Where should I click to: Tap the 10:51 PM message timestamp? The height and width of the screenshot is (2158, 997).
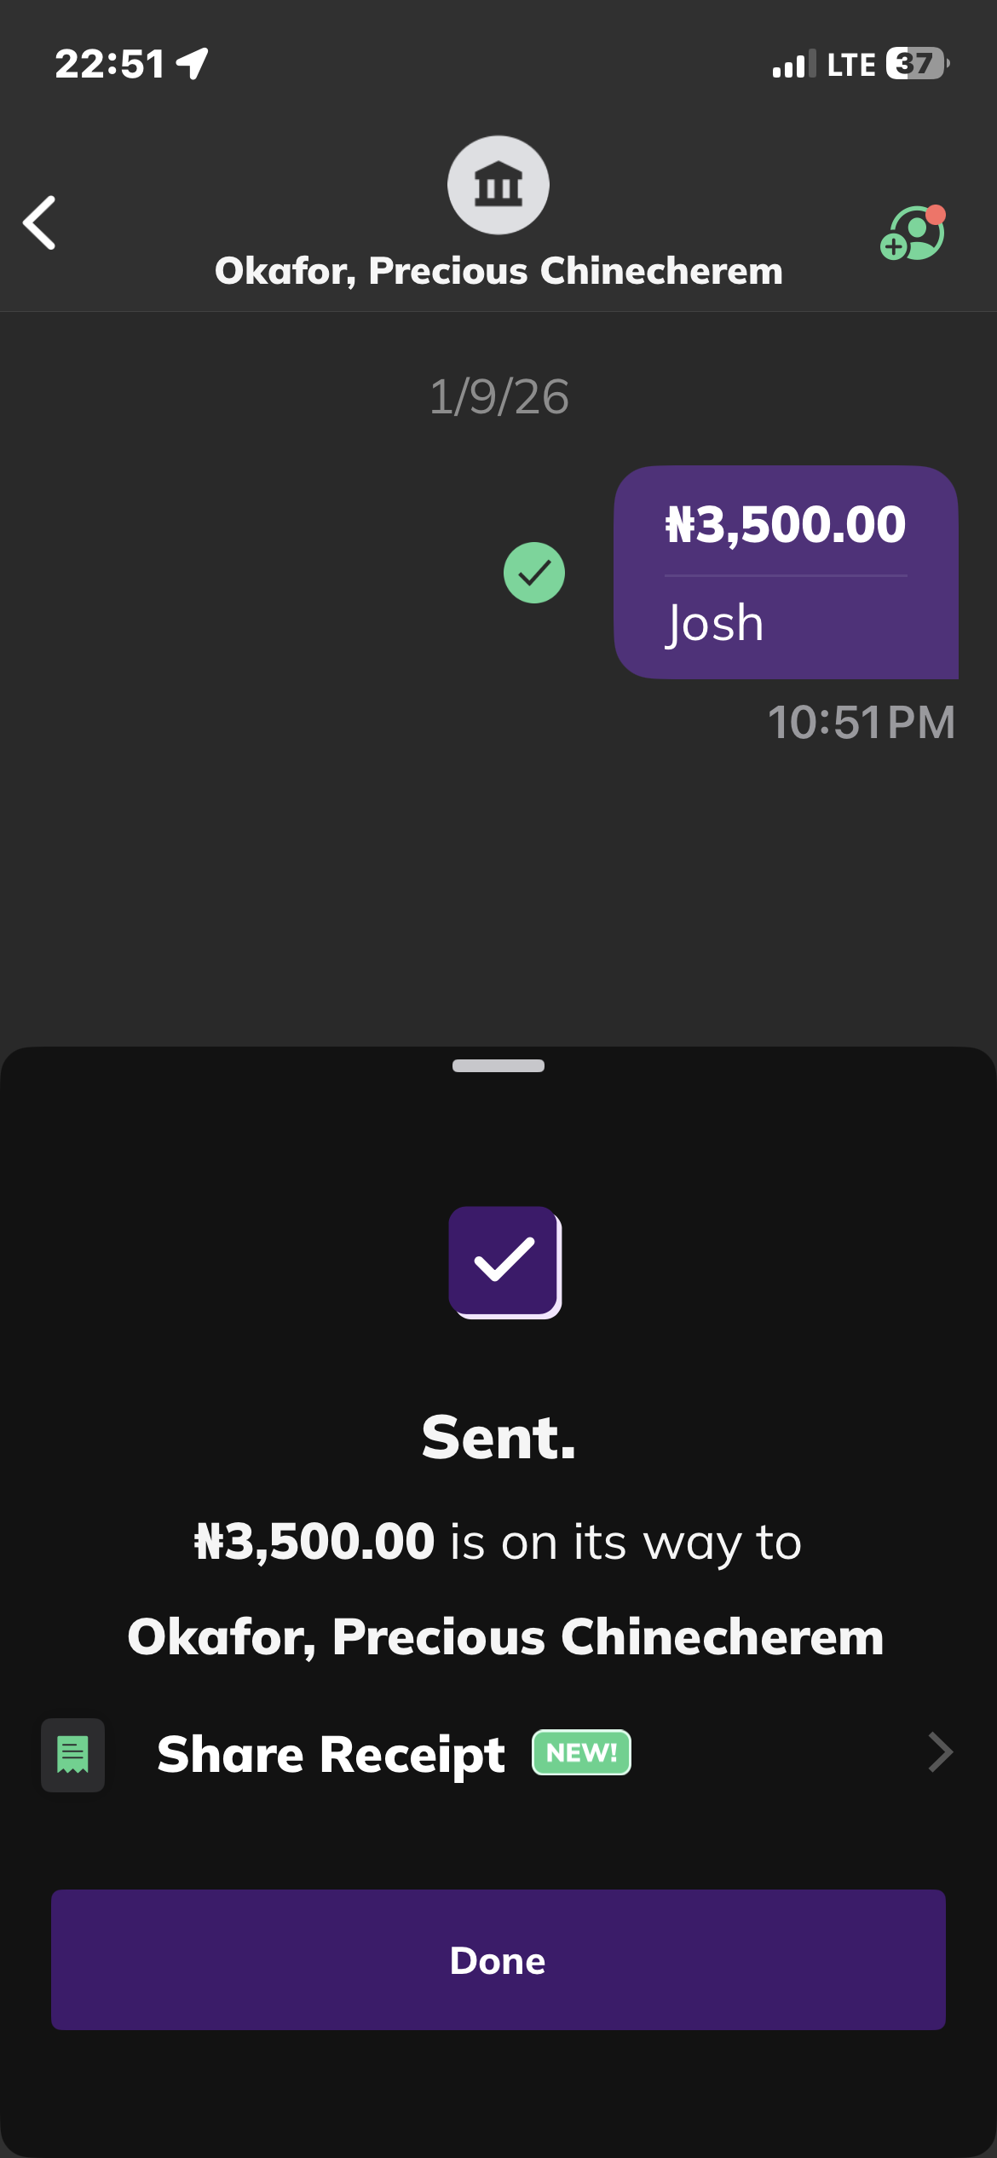(x=861, y=722)
